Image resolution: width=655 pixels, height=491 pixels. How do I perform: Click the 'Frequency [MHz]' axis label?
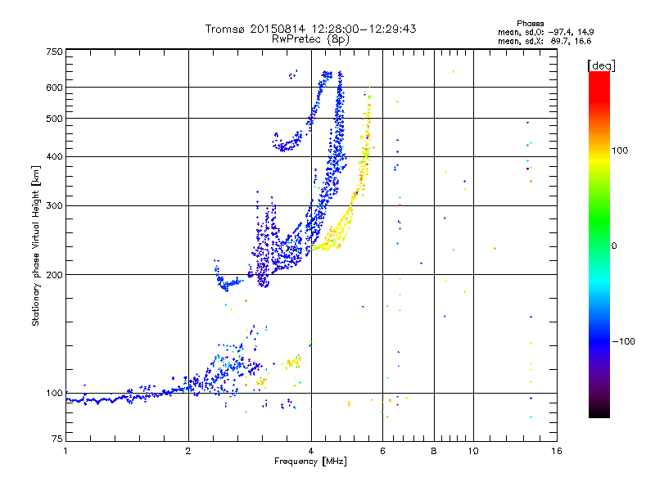[311, 462]
